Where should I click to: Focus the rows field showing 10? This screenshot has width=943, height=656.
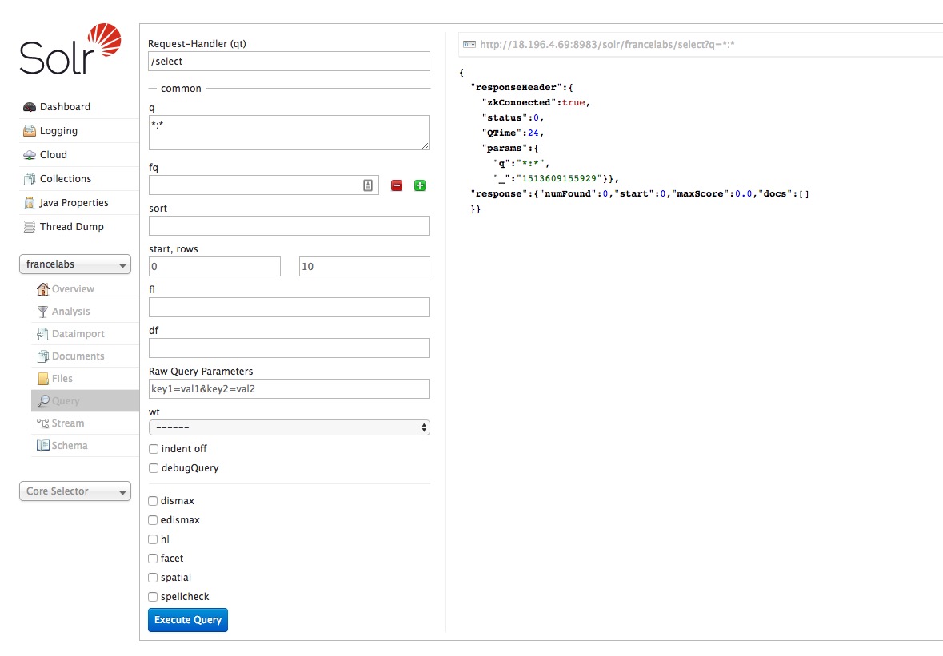pyautogui.click(x=365, y=267)
